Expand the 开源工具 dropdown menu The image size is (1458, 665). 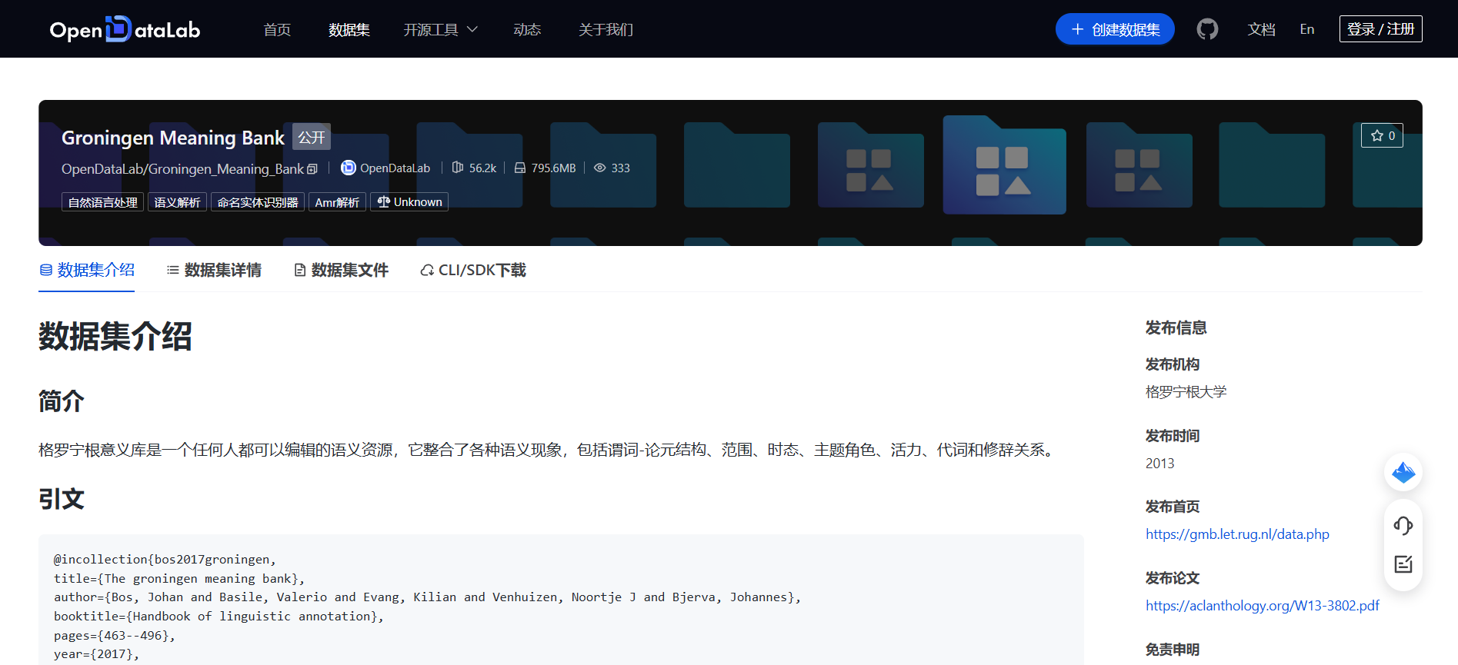point(440,29)
